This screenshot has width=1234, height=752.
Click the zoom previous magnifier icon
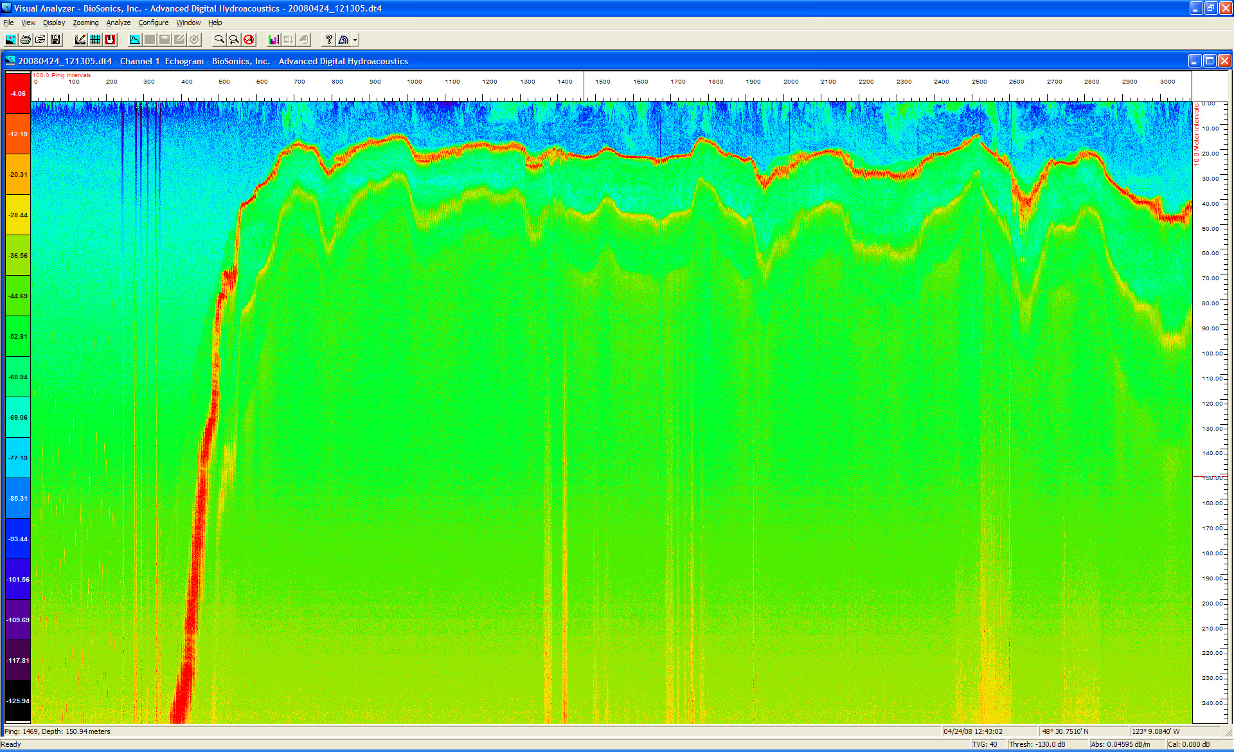point(234,40)
